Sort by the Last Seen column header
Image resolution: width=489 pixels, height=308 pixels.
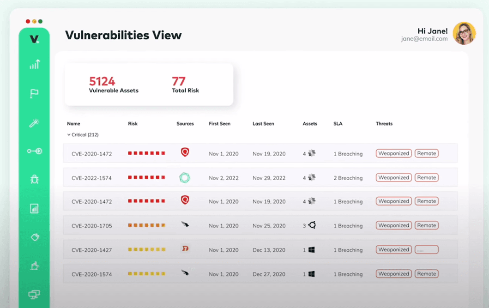pos(263,124)
